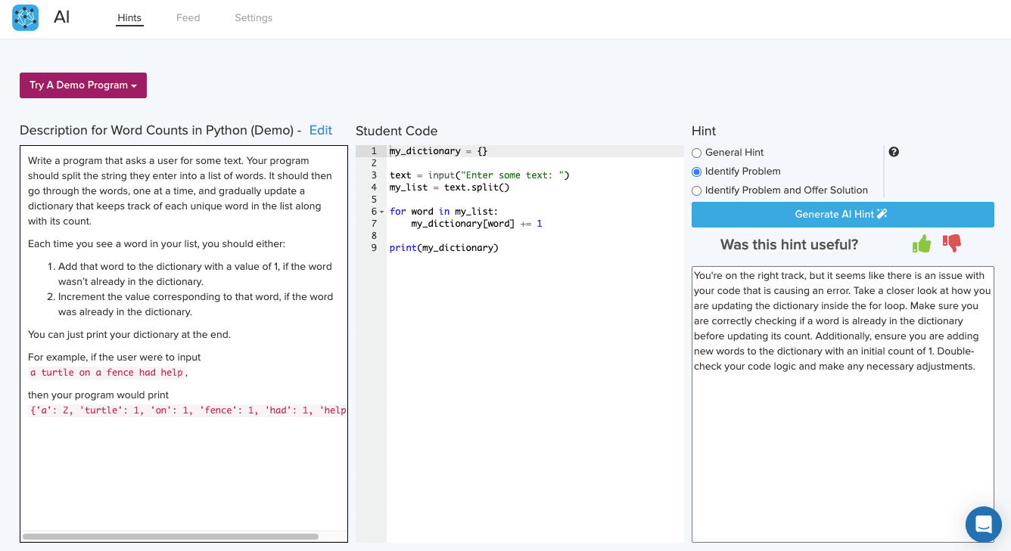Viewport: 1011px width, 551px height.
Task: Open the Settings tab
Action: [x=254, y=18]
